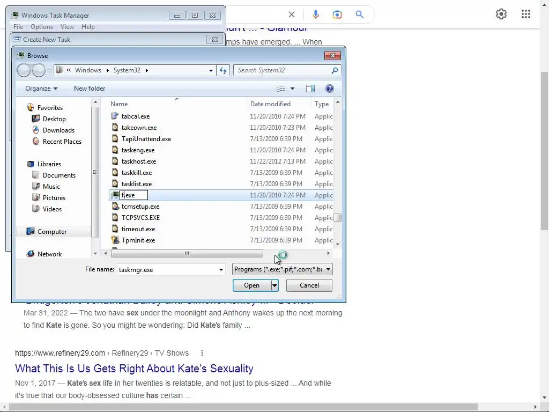Click the change view icon in Browse toolbar

(x=281, y=89)
